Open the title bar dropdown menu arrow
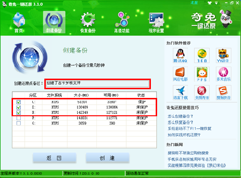 coord(216,3)
